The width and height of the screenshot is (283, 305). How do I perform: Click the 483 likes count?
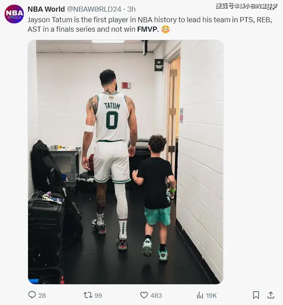coord(156,296)
